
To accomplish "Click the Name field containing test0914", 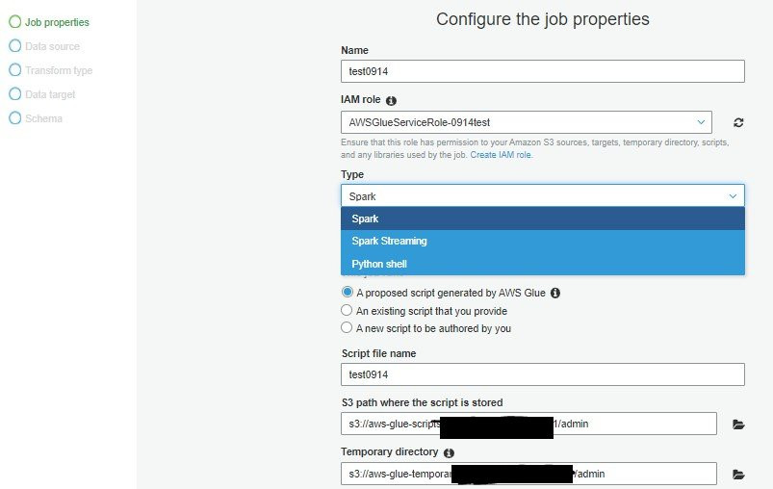I will pos(542,71).
